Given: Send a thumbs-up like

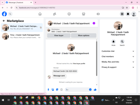Looking at the screenshot, I should click(95, 90).
